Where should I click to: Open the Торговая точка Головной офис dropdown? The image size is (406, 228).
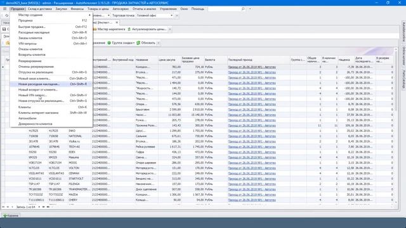point(171,15)
